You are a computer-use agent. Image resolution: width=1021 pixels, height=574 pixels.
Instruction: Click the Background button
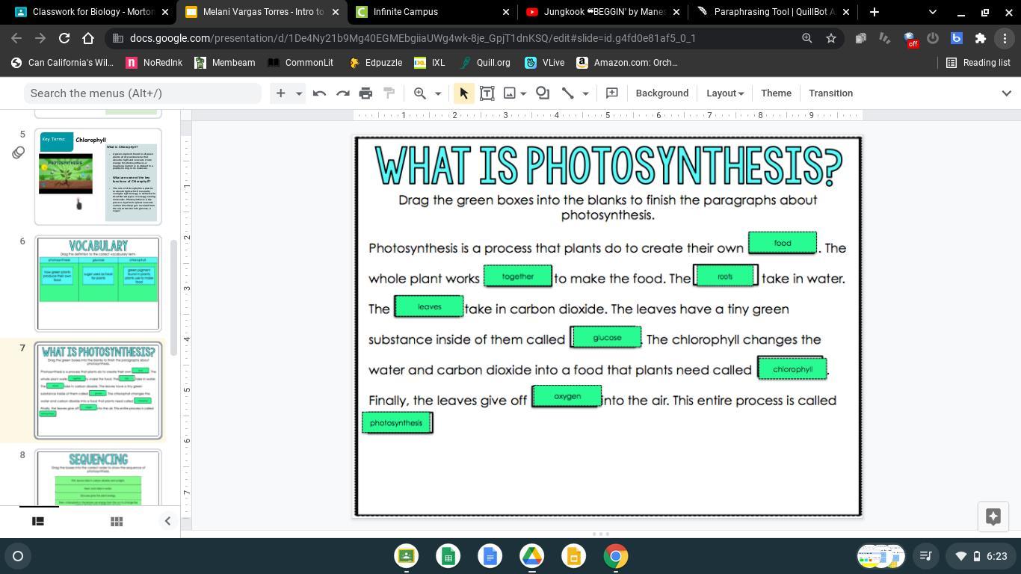pos(661,93)
